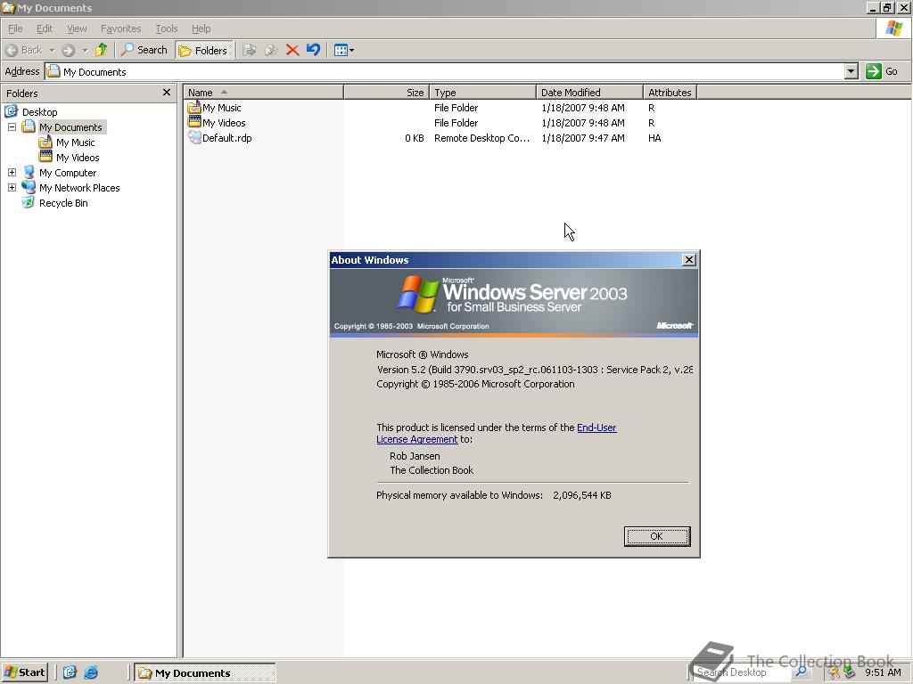This screenshot has width=913, height=684.
Task: Open the Edit menu
Action: (x=45, y=28)
